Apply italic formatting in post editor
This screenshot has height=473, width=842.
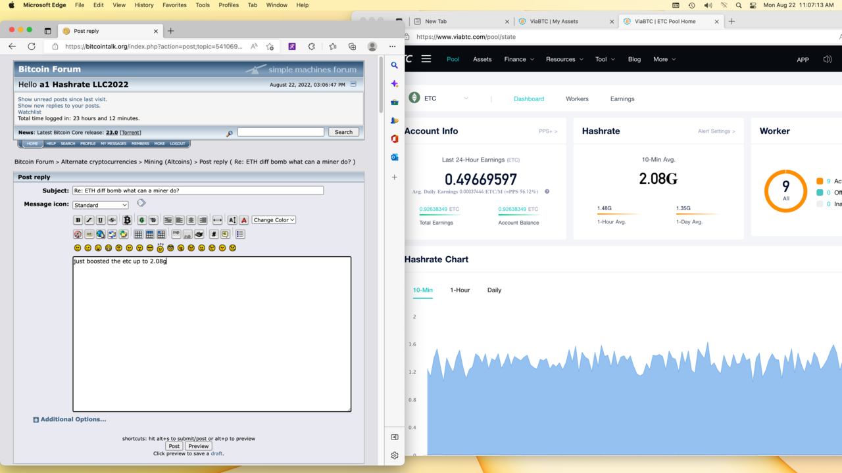tap(89, 220)
